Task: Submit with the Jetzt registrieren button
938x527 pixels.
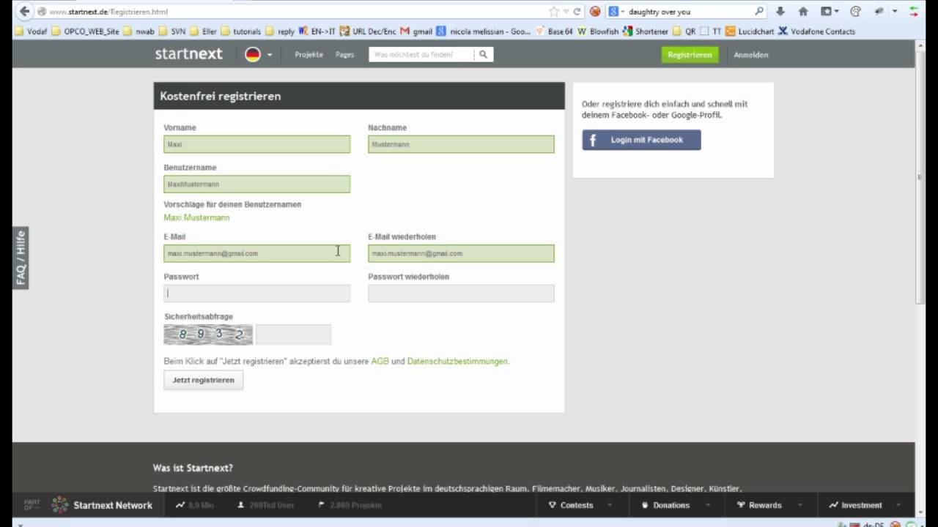Action: pos(203,380)
